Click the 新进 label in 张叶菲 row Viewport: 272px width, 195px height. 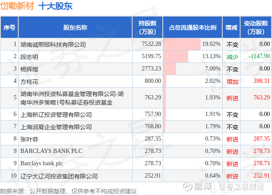coord(232,139)
